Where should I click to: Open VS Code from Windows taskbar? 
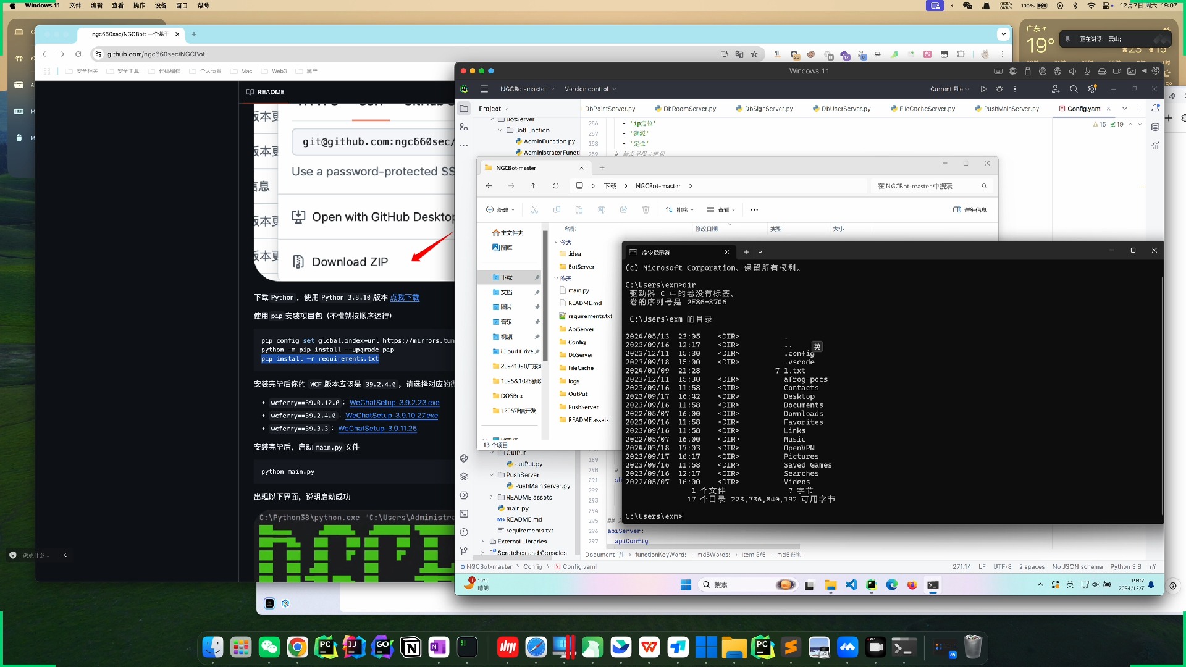851,585
